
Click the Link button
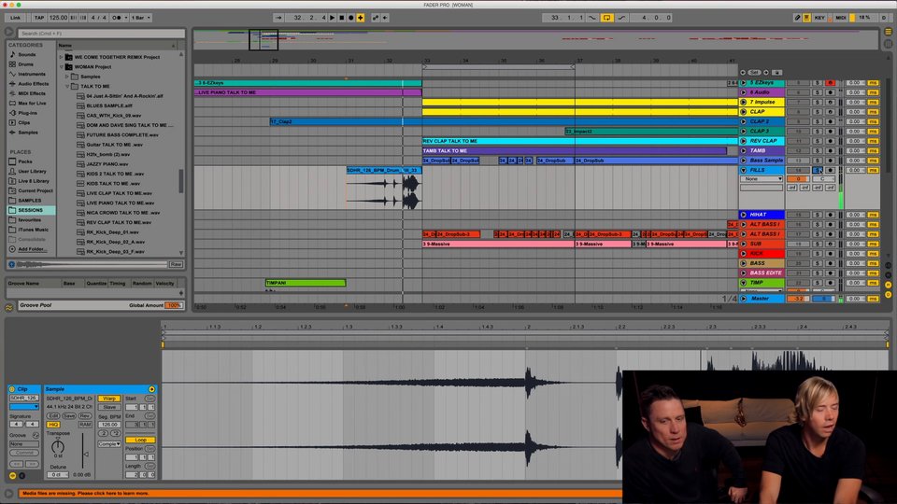16,18
